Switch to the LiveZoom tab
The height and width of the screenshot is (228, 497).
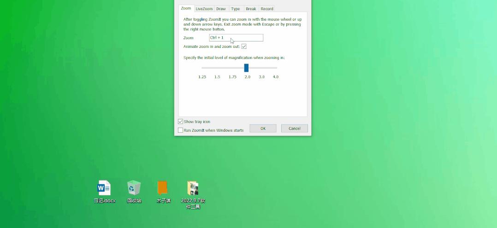tap(204, 9)
